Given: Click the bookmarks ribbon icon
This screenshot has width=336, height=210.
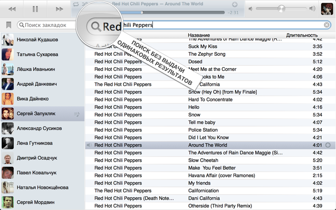Looking at the screenshot, I should click(x=8, y=25).
